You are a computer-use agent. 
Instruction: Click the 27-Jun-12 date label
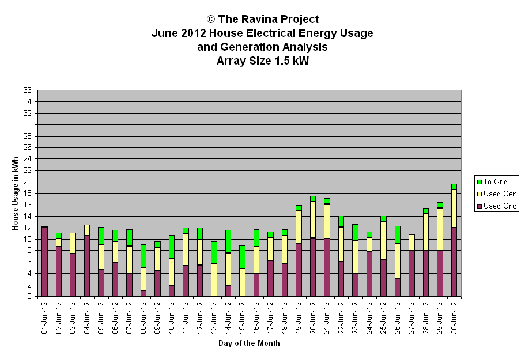(x=411, y=318)
